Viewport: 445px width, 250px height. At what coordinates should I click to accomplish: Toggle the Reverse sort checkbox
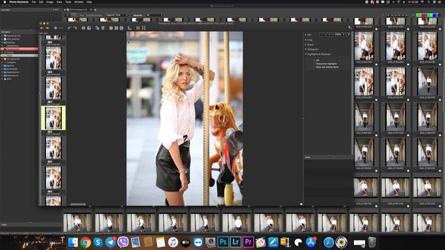[x=131, y=15]
